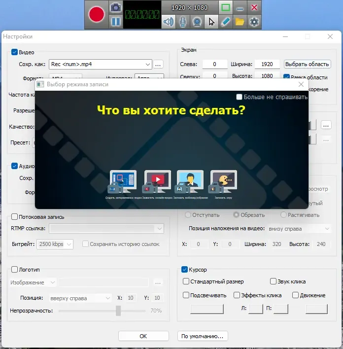Click logo 'Y:' field showing 10
Viewport: 343px width, 349px height.
pyautogui.click(x=157, y=298)
